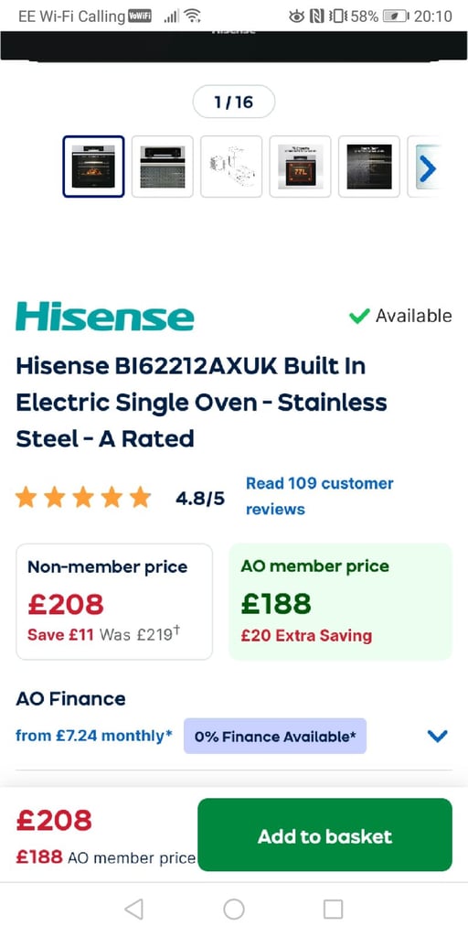This screenshot has width=468, height=937.
Task: Tap the battery status icon
Action: [x=396, y=16]
